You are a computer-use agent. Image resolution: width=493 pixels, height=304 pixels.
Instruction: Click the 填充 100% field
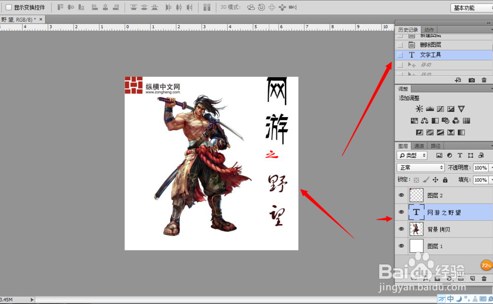pyautogui.click(x=480, y=180)
